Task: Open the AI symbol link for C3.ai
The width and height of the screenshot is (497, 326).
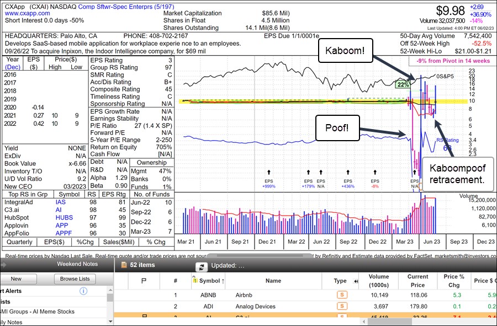Action: (59, 210)
